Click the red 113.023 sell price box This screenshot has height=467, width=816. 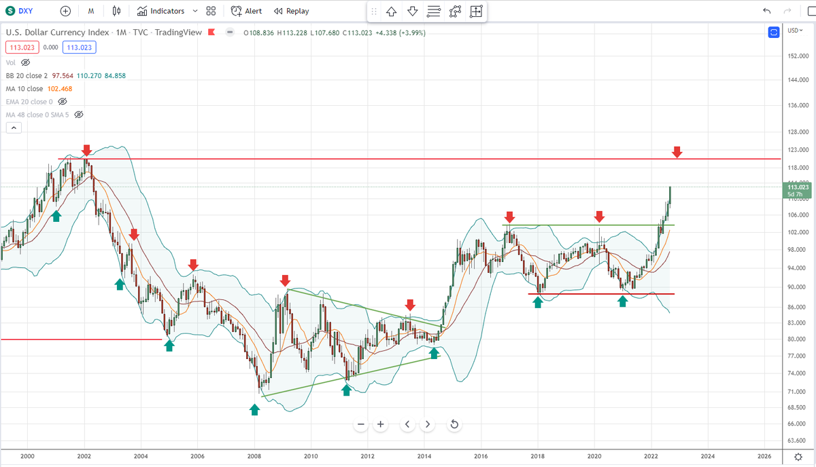coord(21,47)
